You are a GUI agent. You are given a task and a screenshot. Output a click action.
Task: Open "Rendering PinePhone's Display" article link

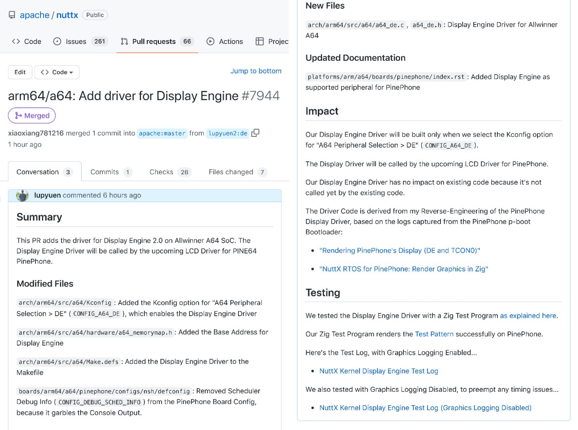point(400,250)
